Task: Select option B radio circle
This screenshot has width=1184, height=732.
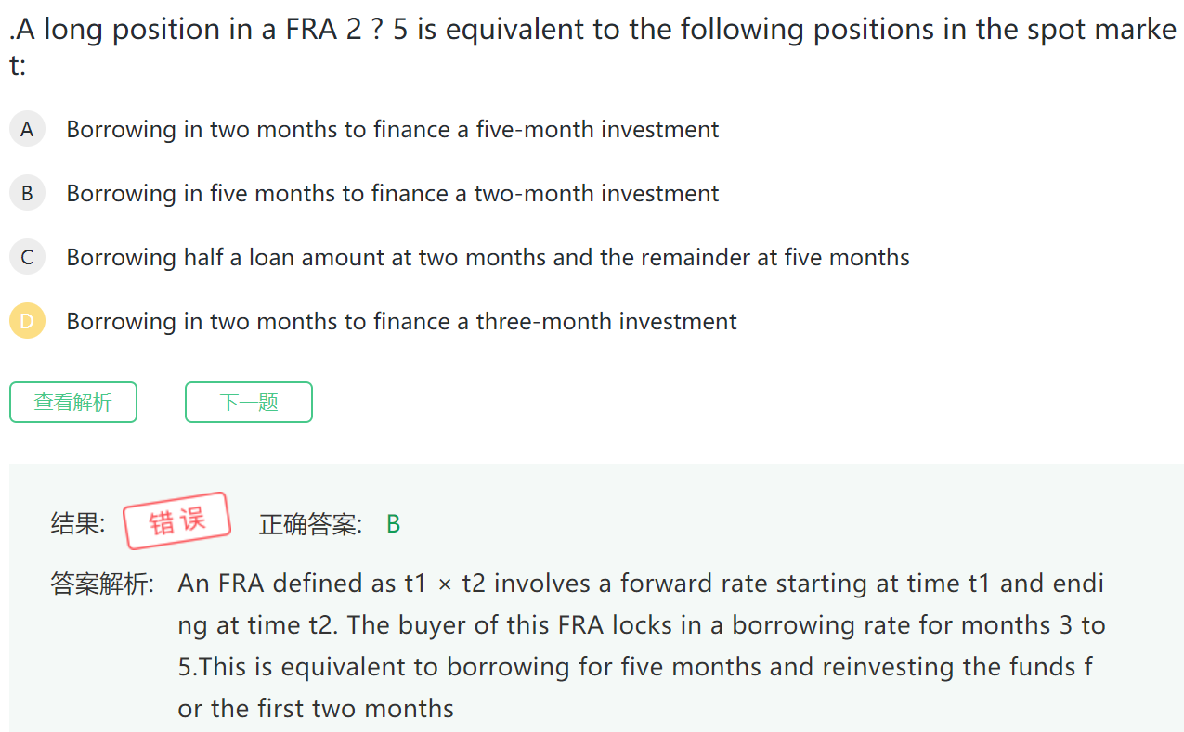Action: pyautogui.click(x=27, y=193)
